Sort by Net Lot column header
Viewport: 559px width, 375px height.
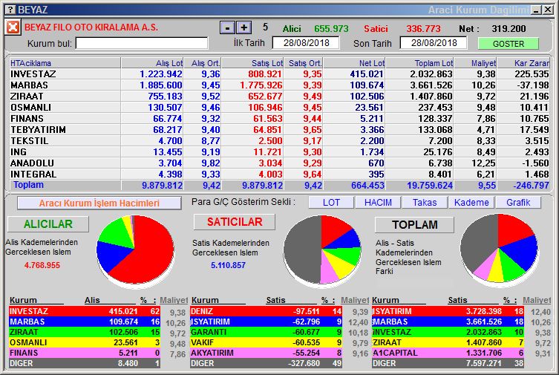pos(354,63)
